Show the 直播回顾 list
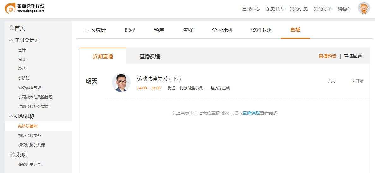Screen dimensions: 375x173 [353, 56]
